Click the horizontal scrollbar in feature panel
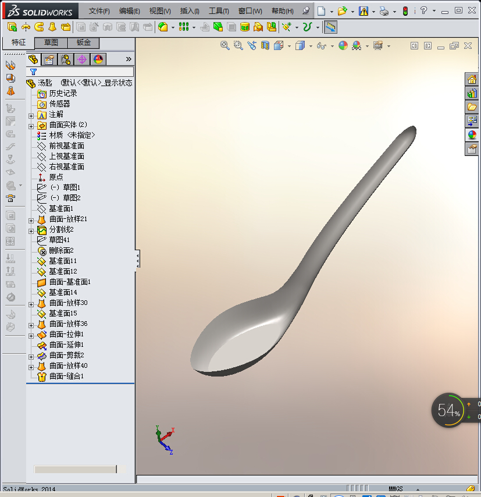 click(75, 469)
